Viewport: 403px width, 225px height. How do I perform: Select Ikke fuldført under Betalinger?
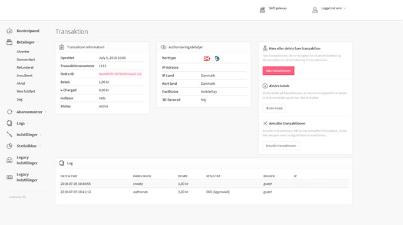coord(26,91)
